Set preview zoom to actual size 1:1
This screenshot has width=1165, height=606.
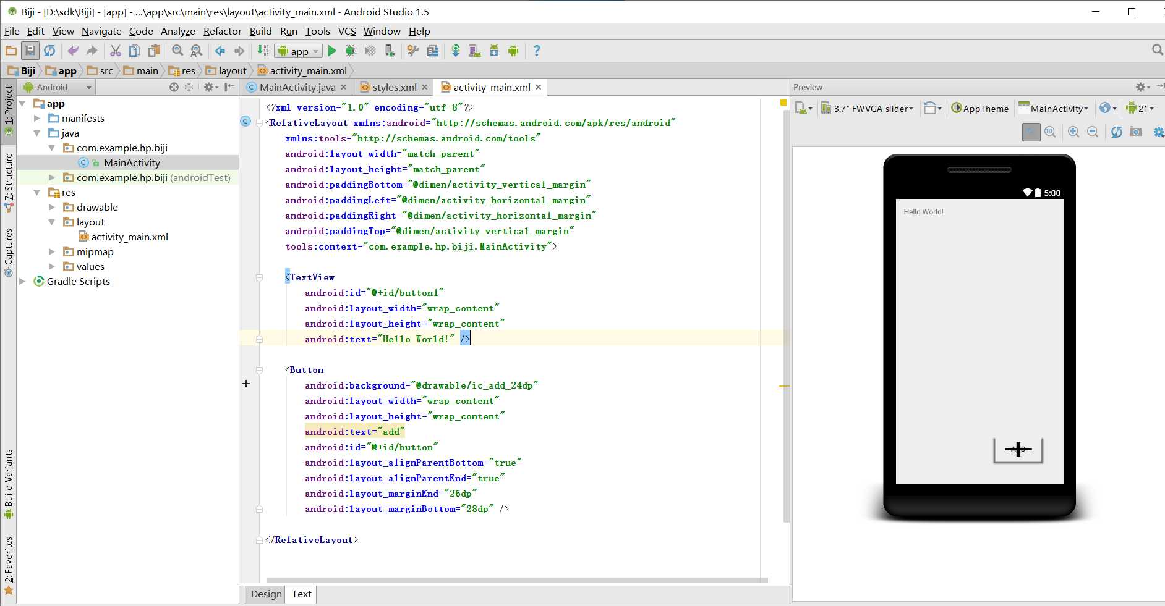(x=1050, y=132)
